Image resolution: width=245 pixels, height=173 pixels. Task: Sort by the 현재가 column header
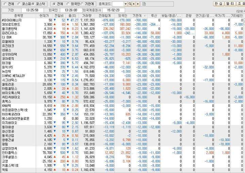click(44, 16)
